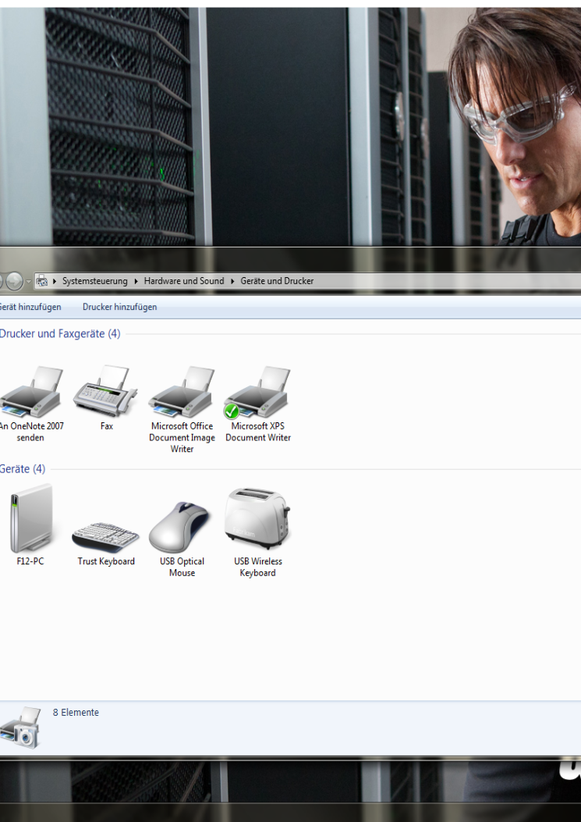Go to Hardware und Sound breadcrumb

[183, 281]
